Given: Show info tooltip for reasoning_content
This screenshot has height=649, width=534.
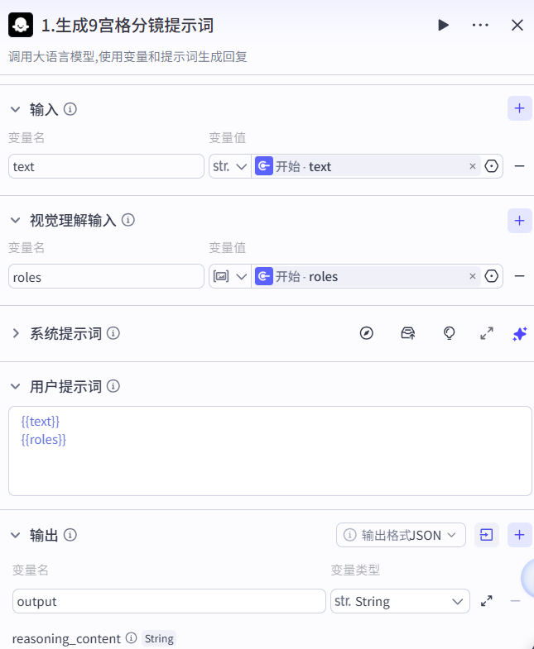Looking at the screenshot, I should pyautogui.click(x=131, y=637).
